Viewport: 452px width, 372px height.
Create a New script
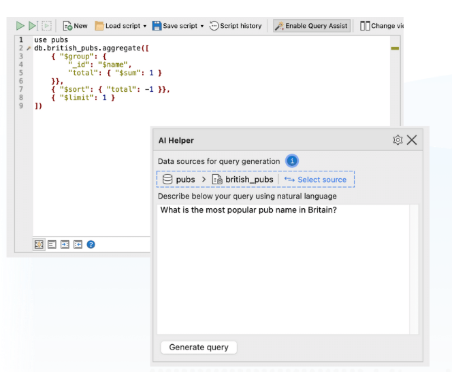coord(76,26)
